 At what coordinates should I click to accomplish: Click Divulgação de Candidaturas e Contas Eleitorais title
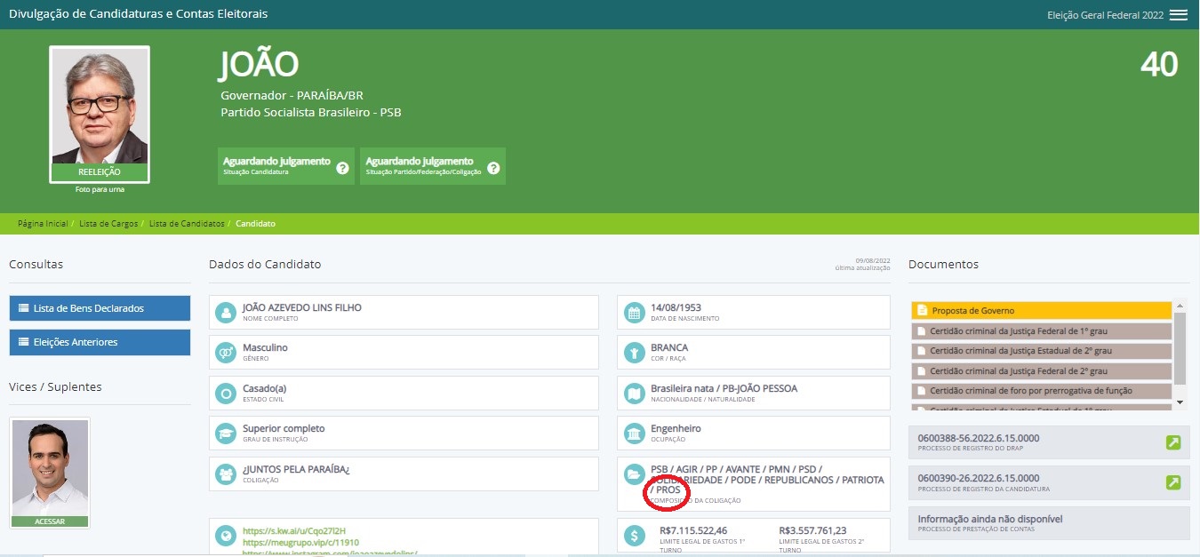point(138,14)
